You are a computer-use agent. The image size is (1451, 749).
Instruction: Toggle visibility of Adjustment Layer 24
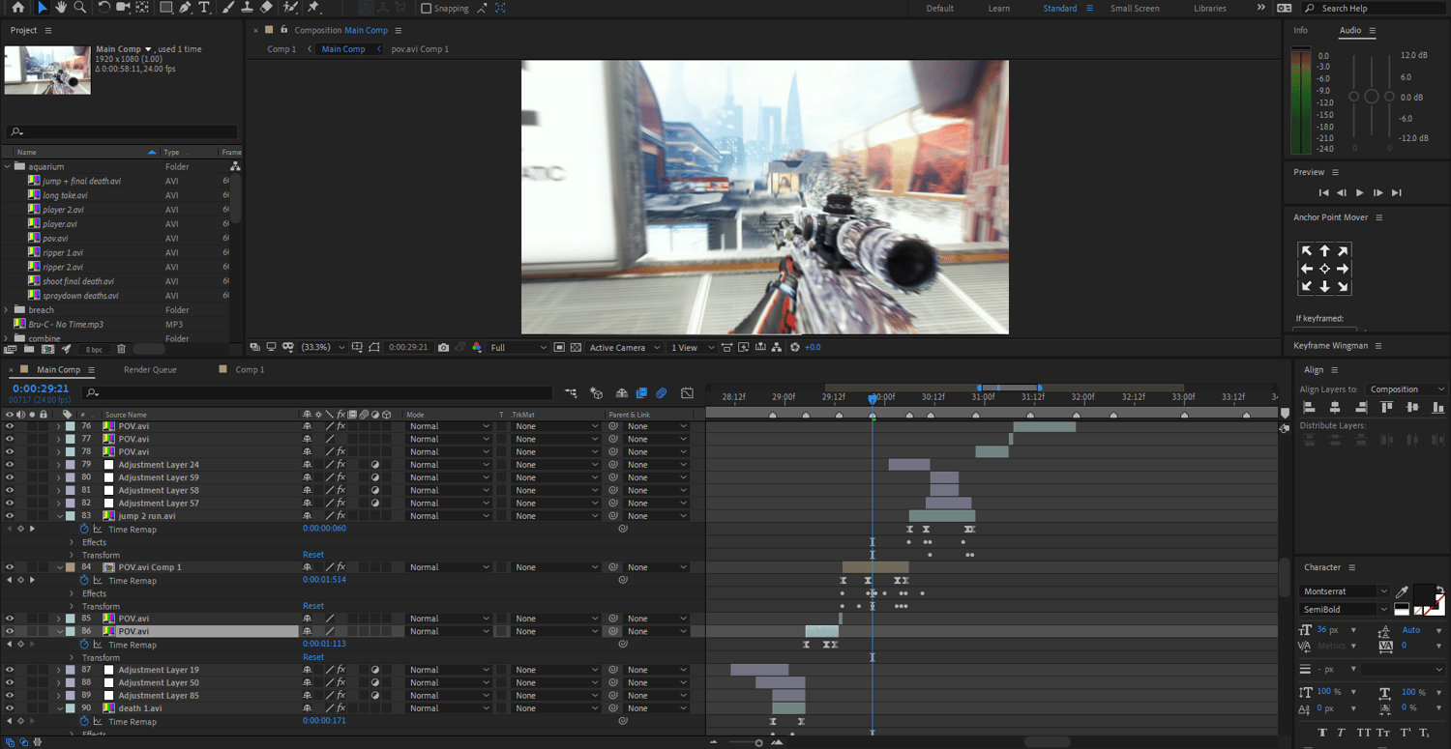pyautogui.click(x=10, y=465)
